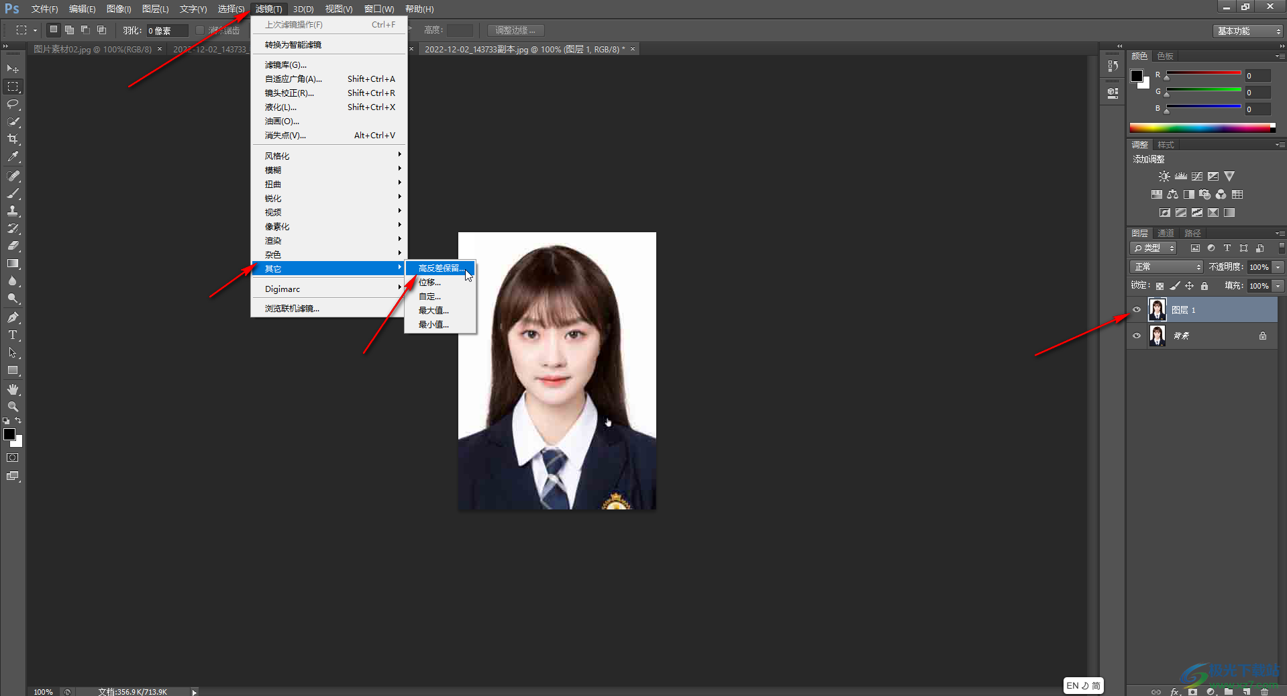The width and height of the screenshot is (1287, 696).
Task: Select the Rectangular Marquee tool
Action: (x=13, y=87)
